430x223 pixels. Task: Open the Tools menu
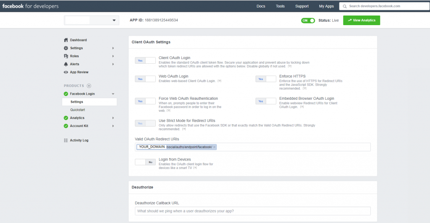tap(280, 6)
